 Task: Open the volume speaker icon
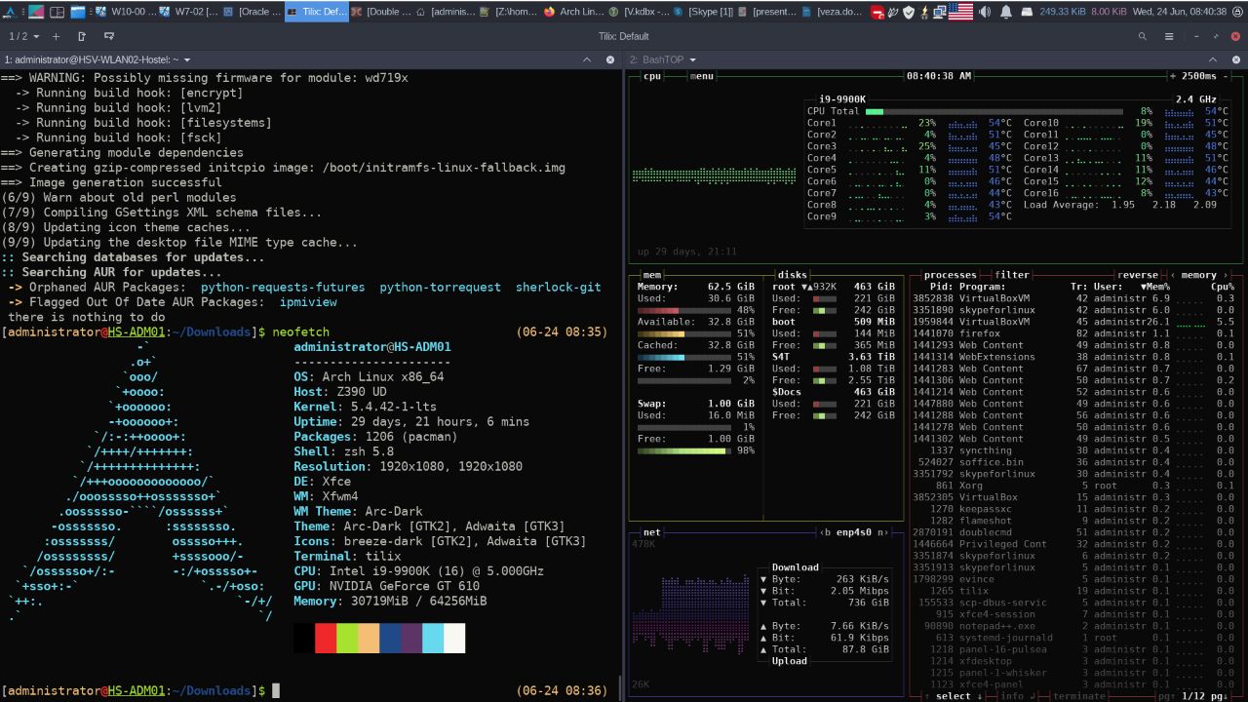[984, 12]
